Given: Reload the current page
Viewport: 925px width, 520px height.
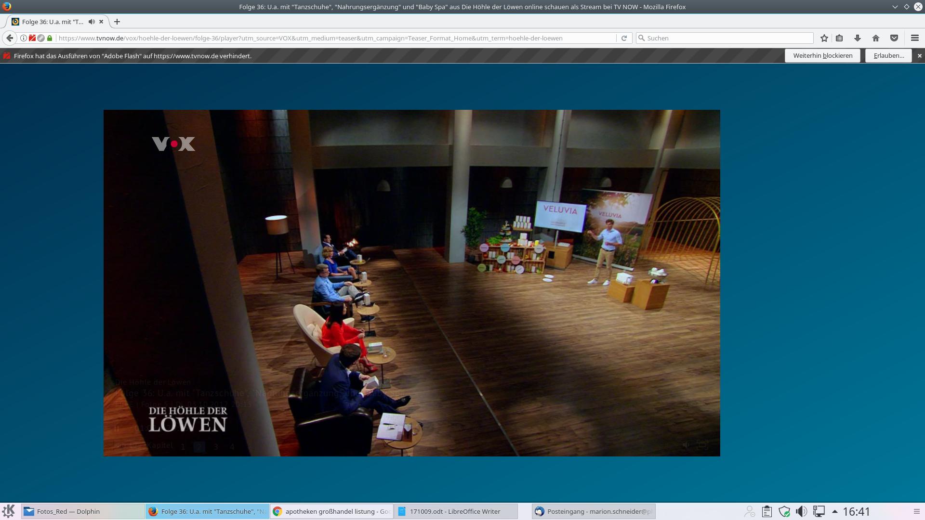Looking at the screenshot, I should tap(624, 38).
